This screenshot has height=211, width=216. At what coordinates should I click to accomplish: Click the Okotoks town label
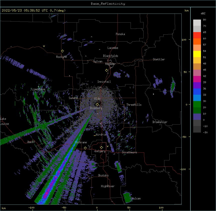point(103,175)
